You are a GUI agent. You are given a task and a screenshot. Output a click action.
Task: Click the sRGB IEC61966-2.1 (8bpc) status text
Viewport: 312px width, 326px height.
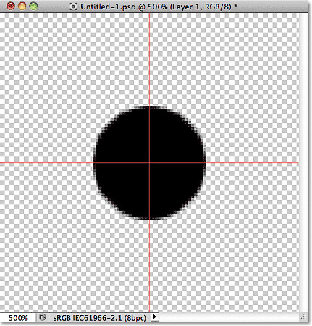100,317
